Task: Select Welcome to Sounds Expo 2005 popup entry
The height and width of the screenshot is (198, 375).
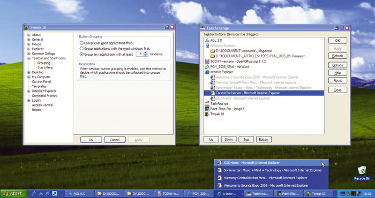Action: [271, 185]
